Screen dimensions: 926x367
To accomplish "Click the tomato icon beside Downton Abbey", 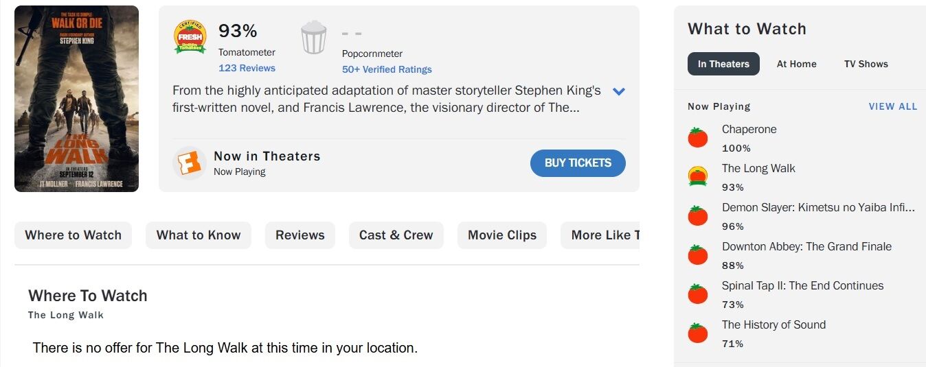I will pyautogui.click(x=698, y=254).
